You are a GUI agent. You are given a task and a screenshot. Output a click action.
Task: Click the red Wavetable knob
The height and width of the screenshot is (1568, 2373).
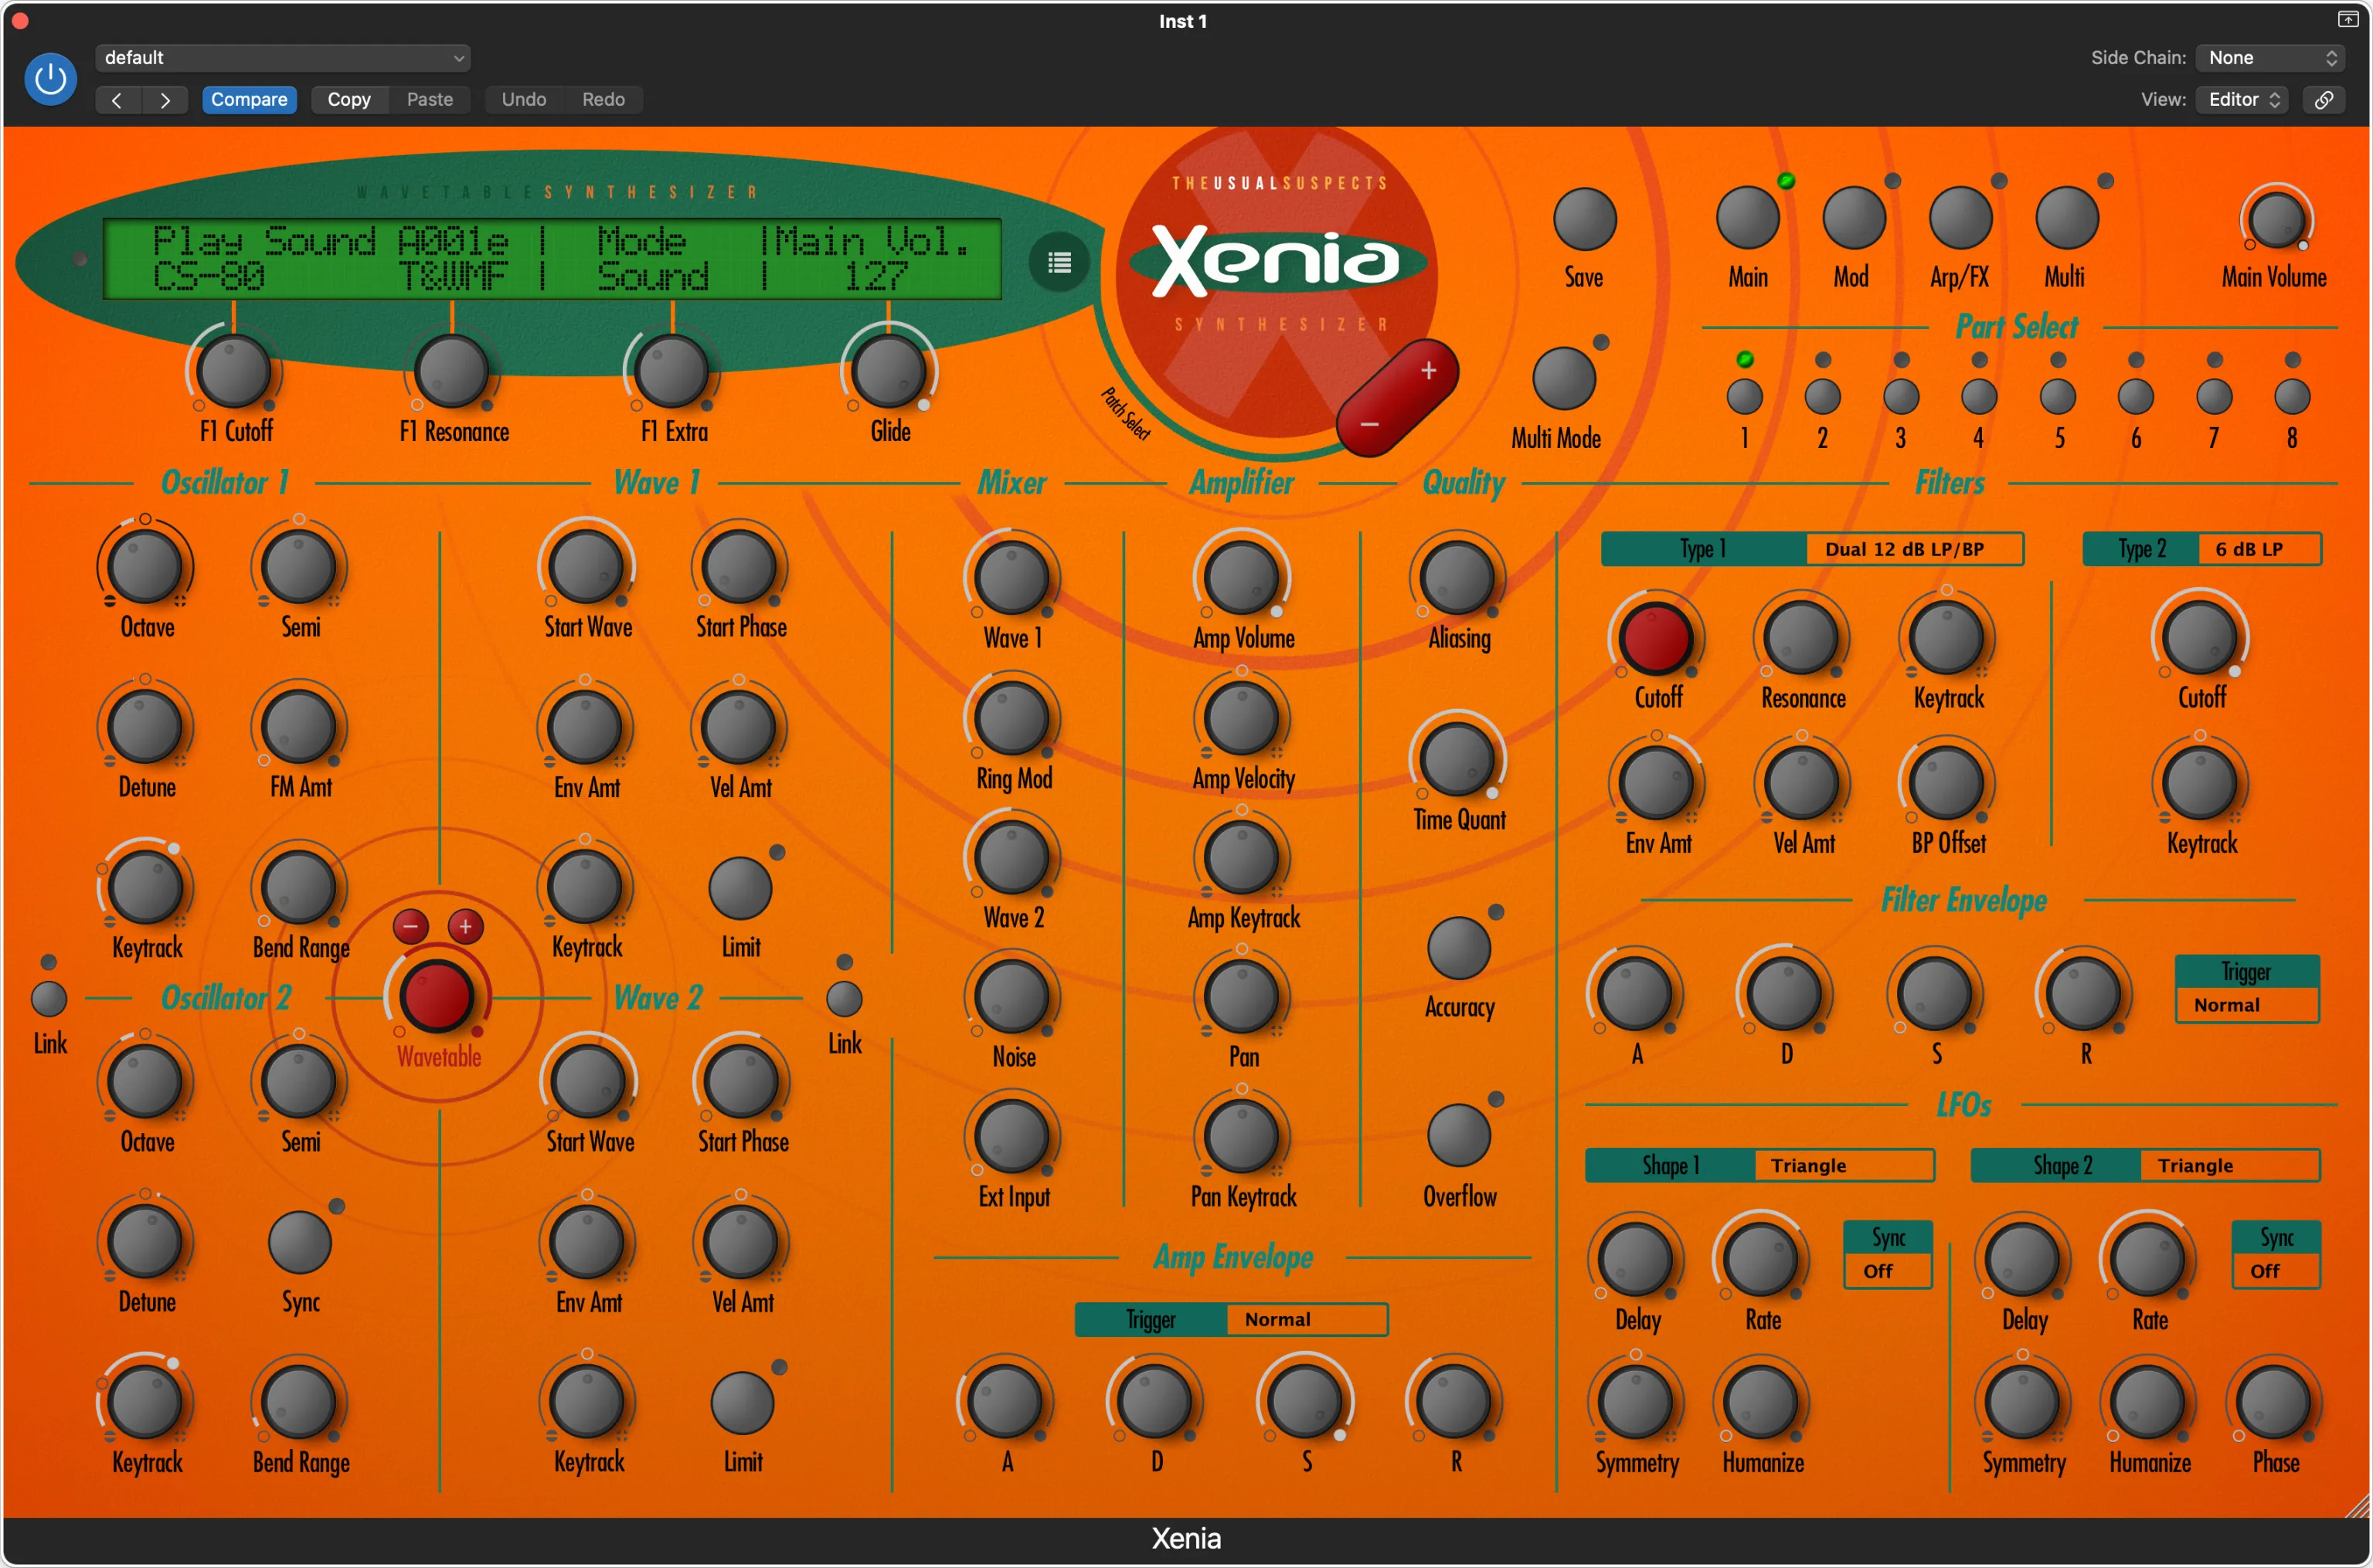coord(437,996)
